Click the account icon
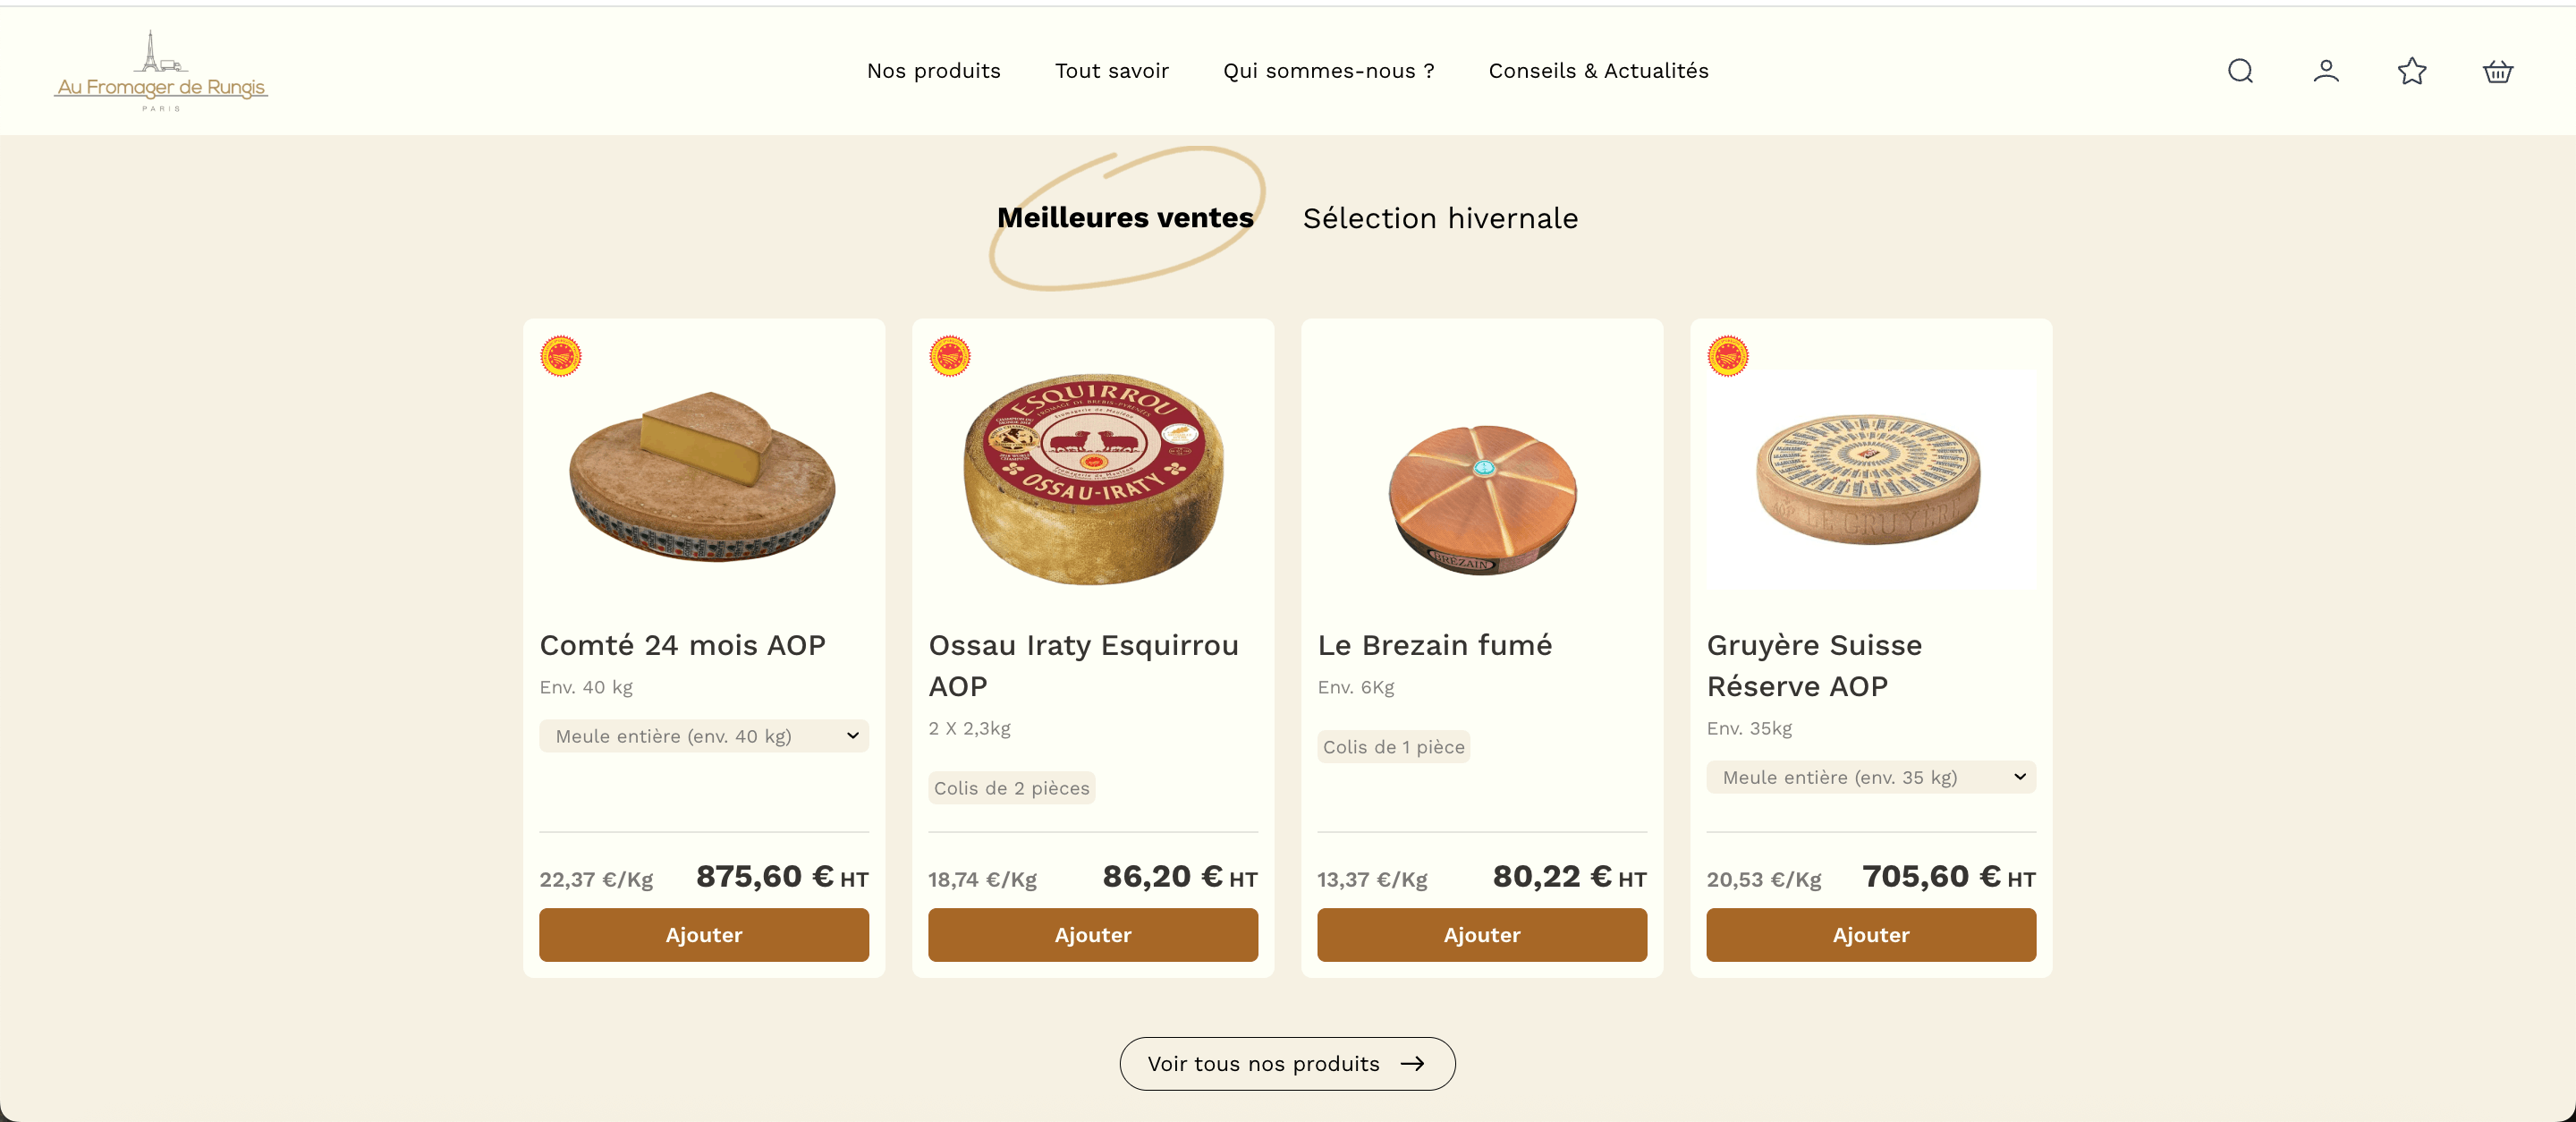Screen dimensions: 2576x1122 2325,71
